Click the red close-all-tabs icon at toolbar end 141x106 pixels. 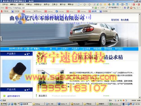tap(139, 5)
